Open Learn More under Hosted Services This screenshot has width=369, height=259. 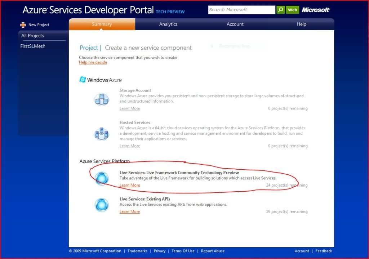130,146
